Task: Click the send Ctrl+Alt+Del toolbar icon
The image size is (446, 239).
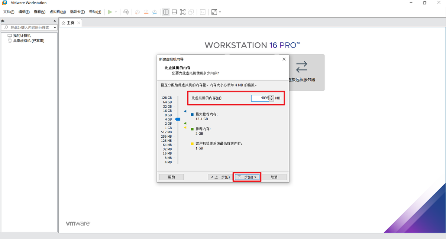Action: [126, 12]
